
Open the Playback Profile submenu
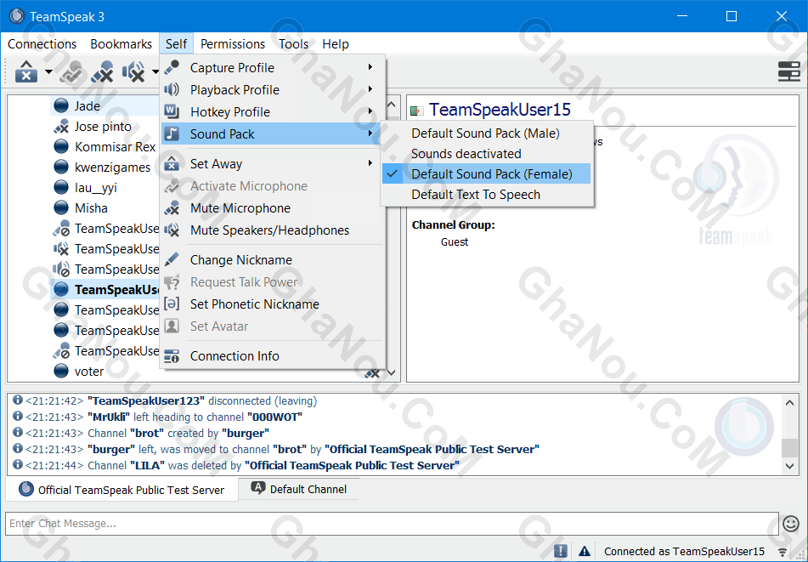pyautogui.click(x=273, y=90)
